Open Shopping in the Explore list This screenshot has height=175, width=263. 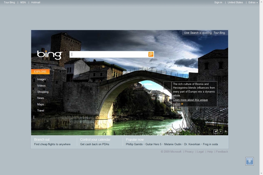tap(43, 92)
